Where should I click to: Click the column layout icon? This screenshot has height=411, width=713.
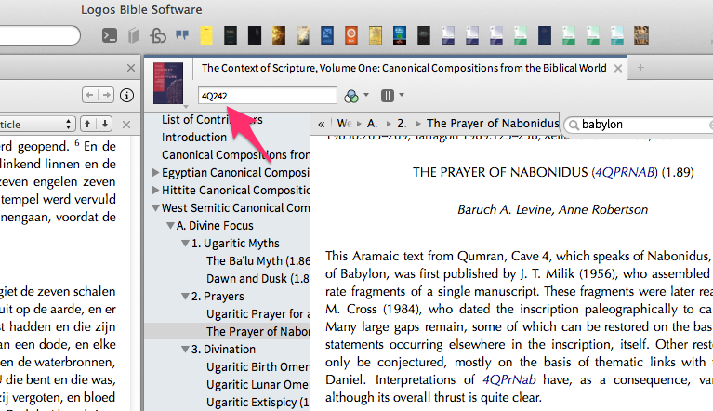tap(388, 96)
